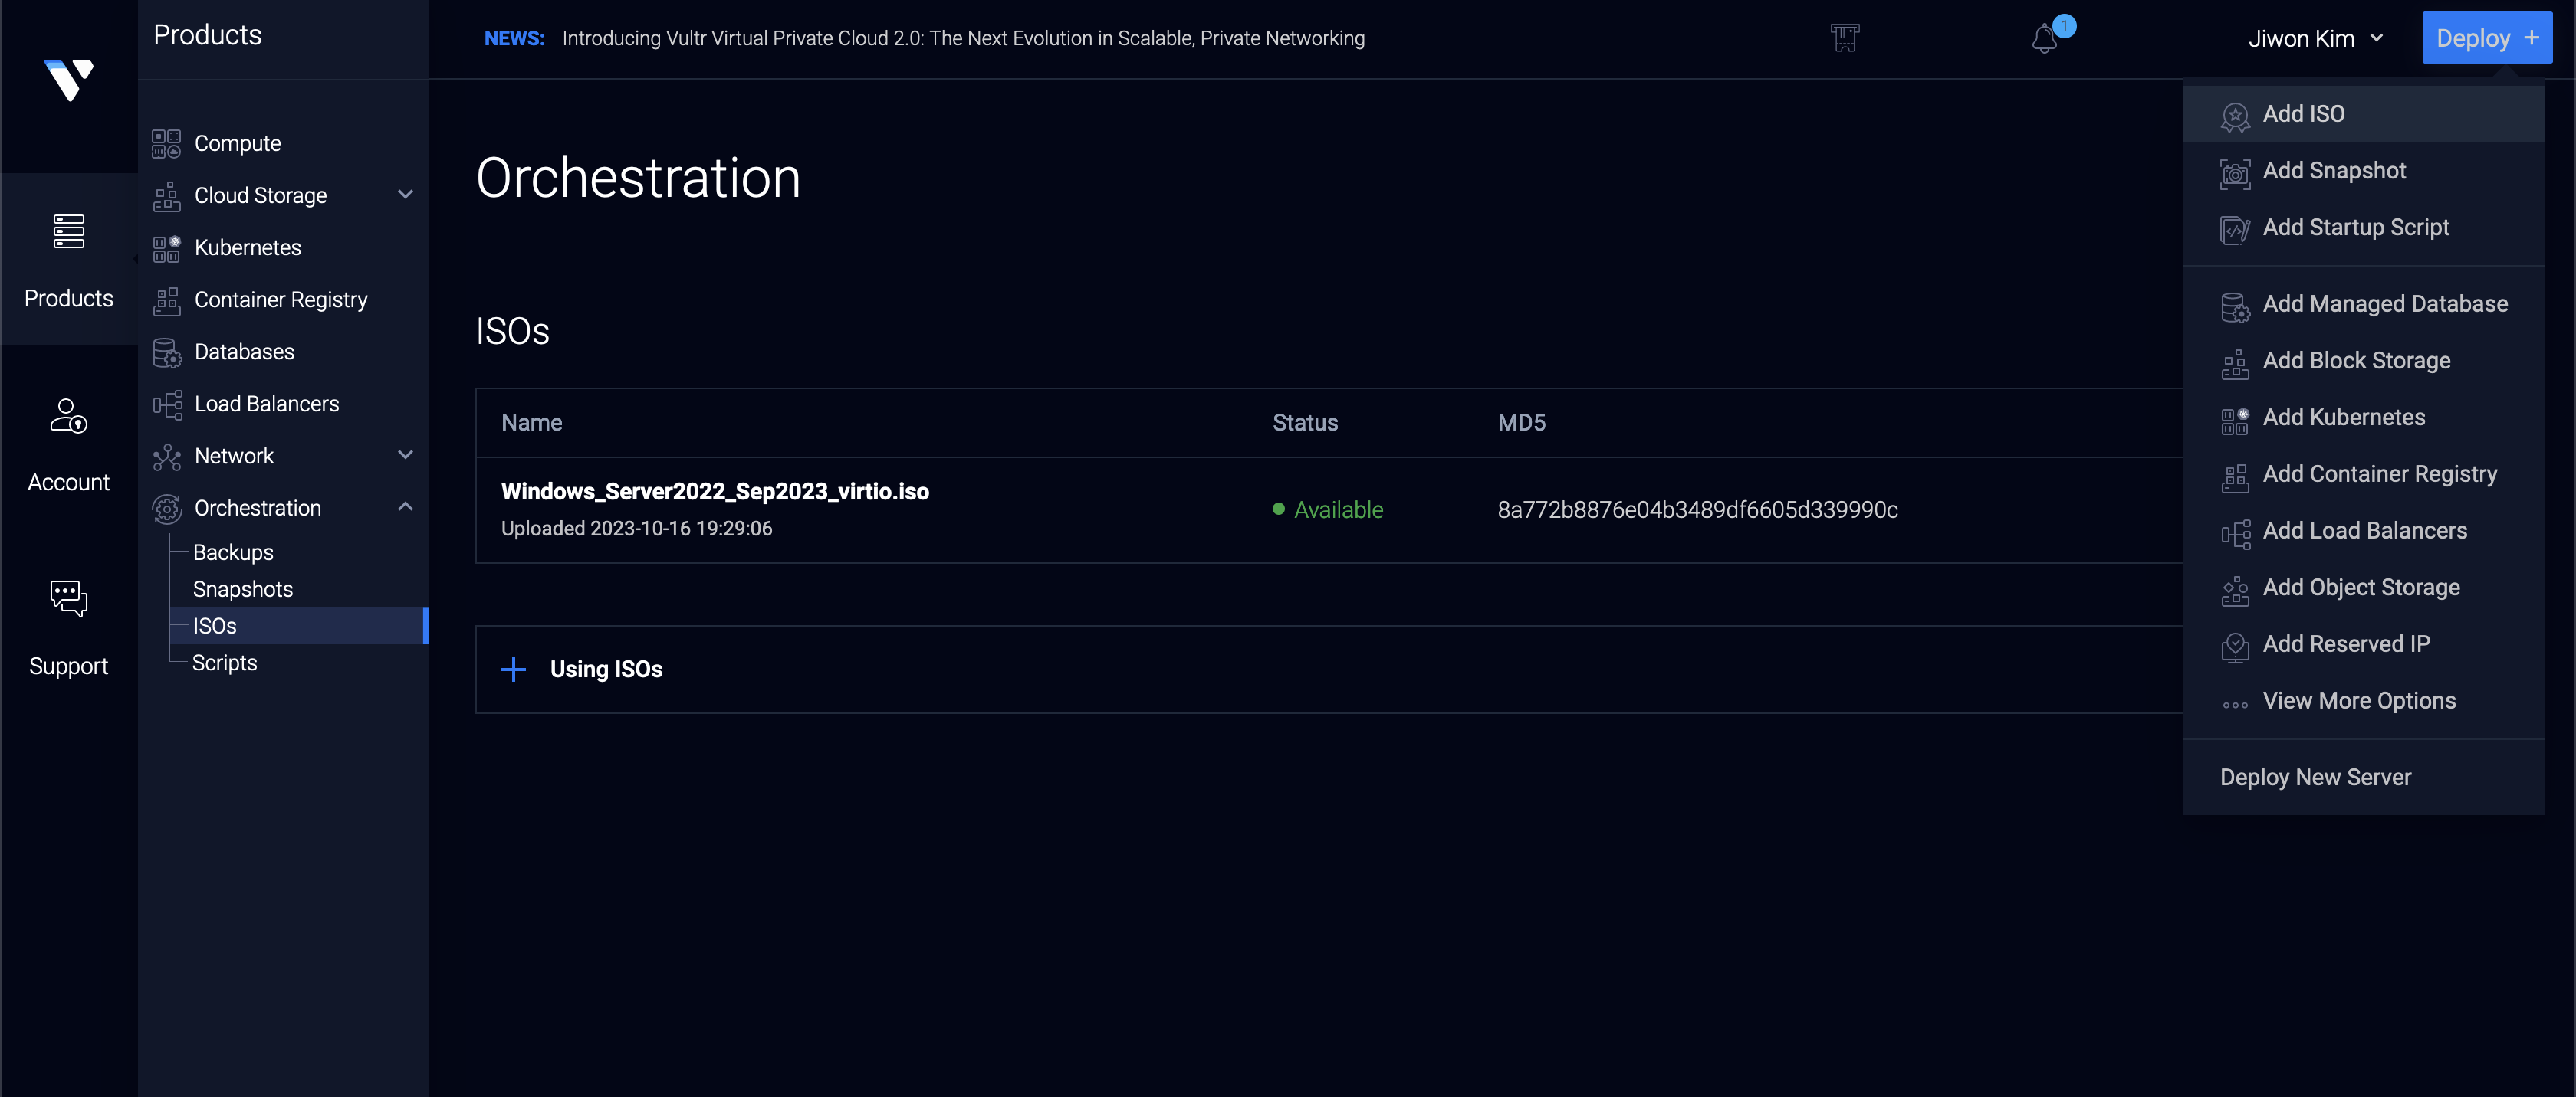Click the promo banner icon near notifications
Viewport: 2576px width, 1097px height.
click(x=1845, y=38)
